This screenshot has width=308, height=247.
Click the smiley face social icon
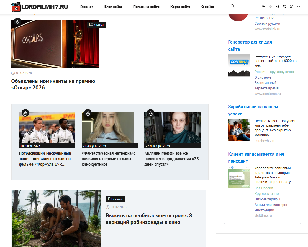299,6
